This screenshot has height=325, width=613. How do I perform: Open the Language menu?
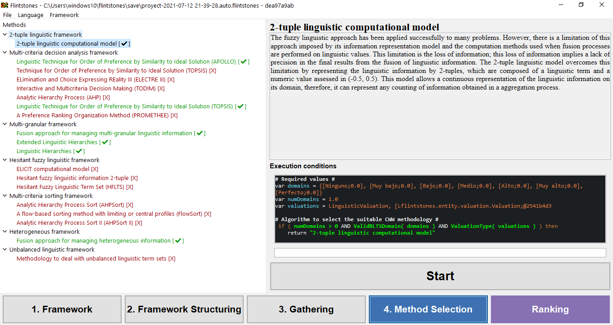[x=31, y=15]
